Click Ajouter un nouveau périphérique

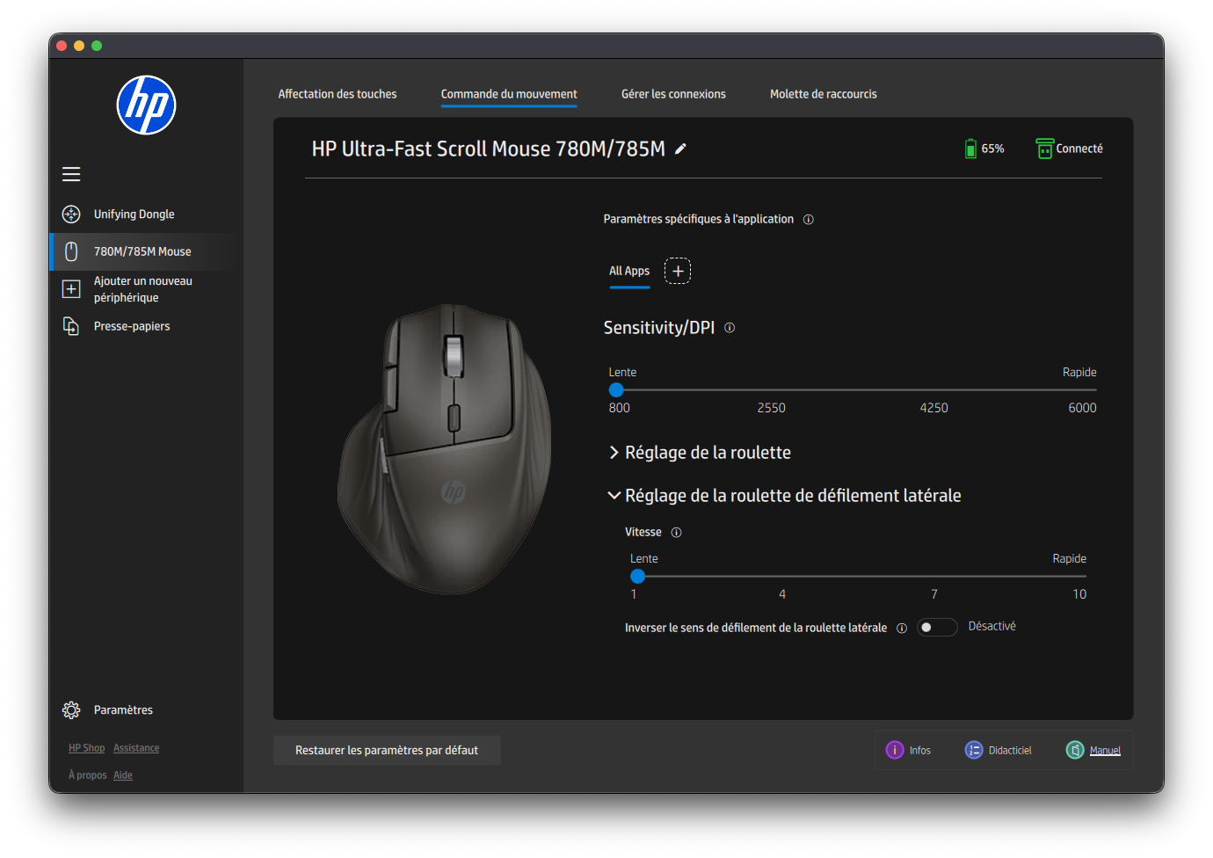(x=142, y=288)
